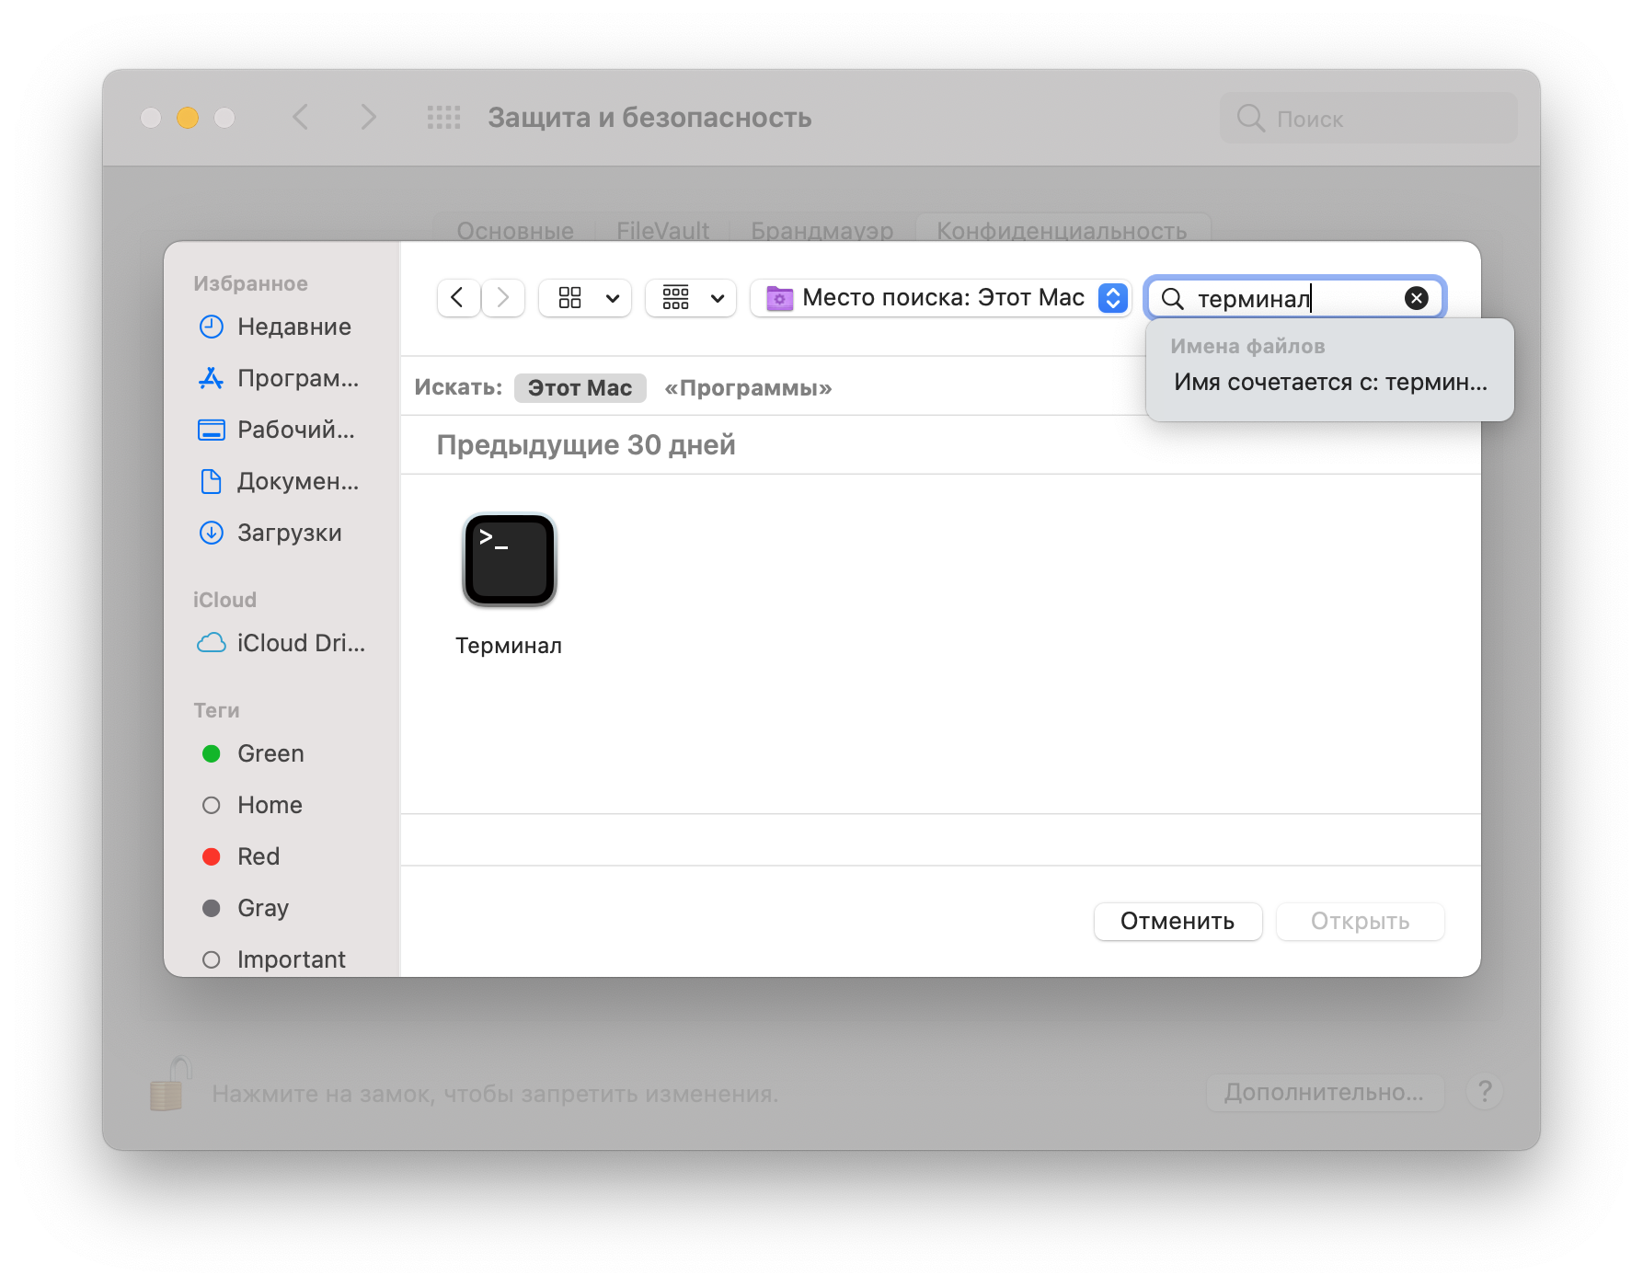This screenshot has height=1286, width=1643.
Task: Switch to Основные tab in preferences
Action: (515, 230)
